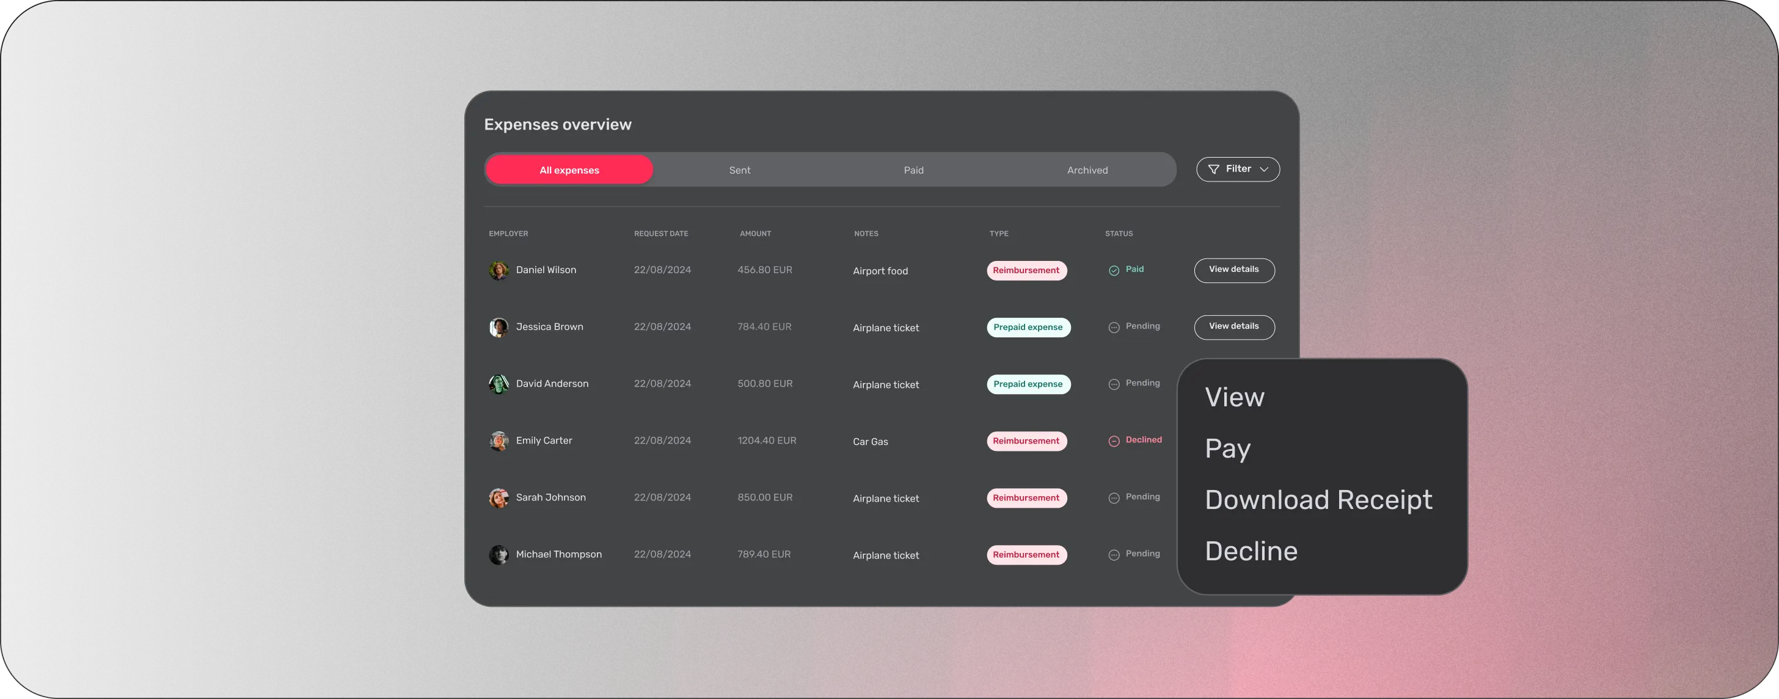Click David Anderson's Prepaid expense tag
1779x699 pixels.
point(1028,384)
